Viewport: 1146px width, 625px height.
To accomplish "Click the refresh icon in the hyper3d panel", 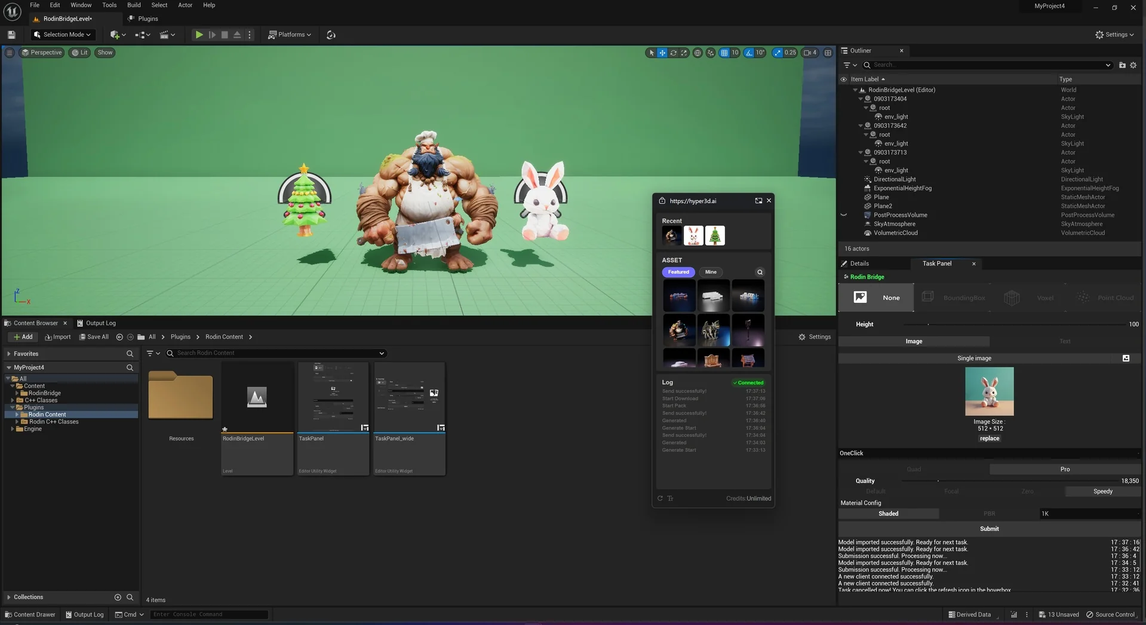I will [x=660, y=498].
